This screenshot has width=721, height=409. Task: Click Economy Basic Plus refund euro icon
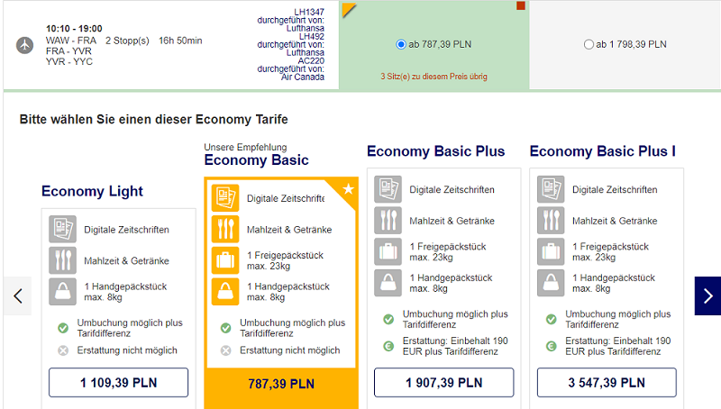(388, 346)
